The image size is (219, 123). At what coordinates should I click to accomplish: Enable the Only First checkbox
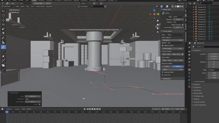pos(163,75)
